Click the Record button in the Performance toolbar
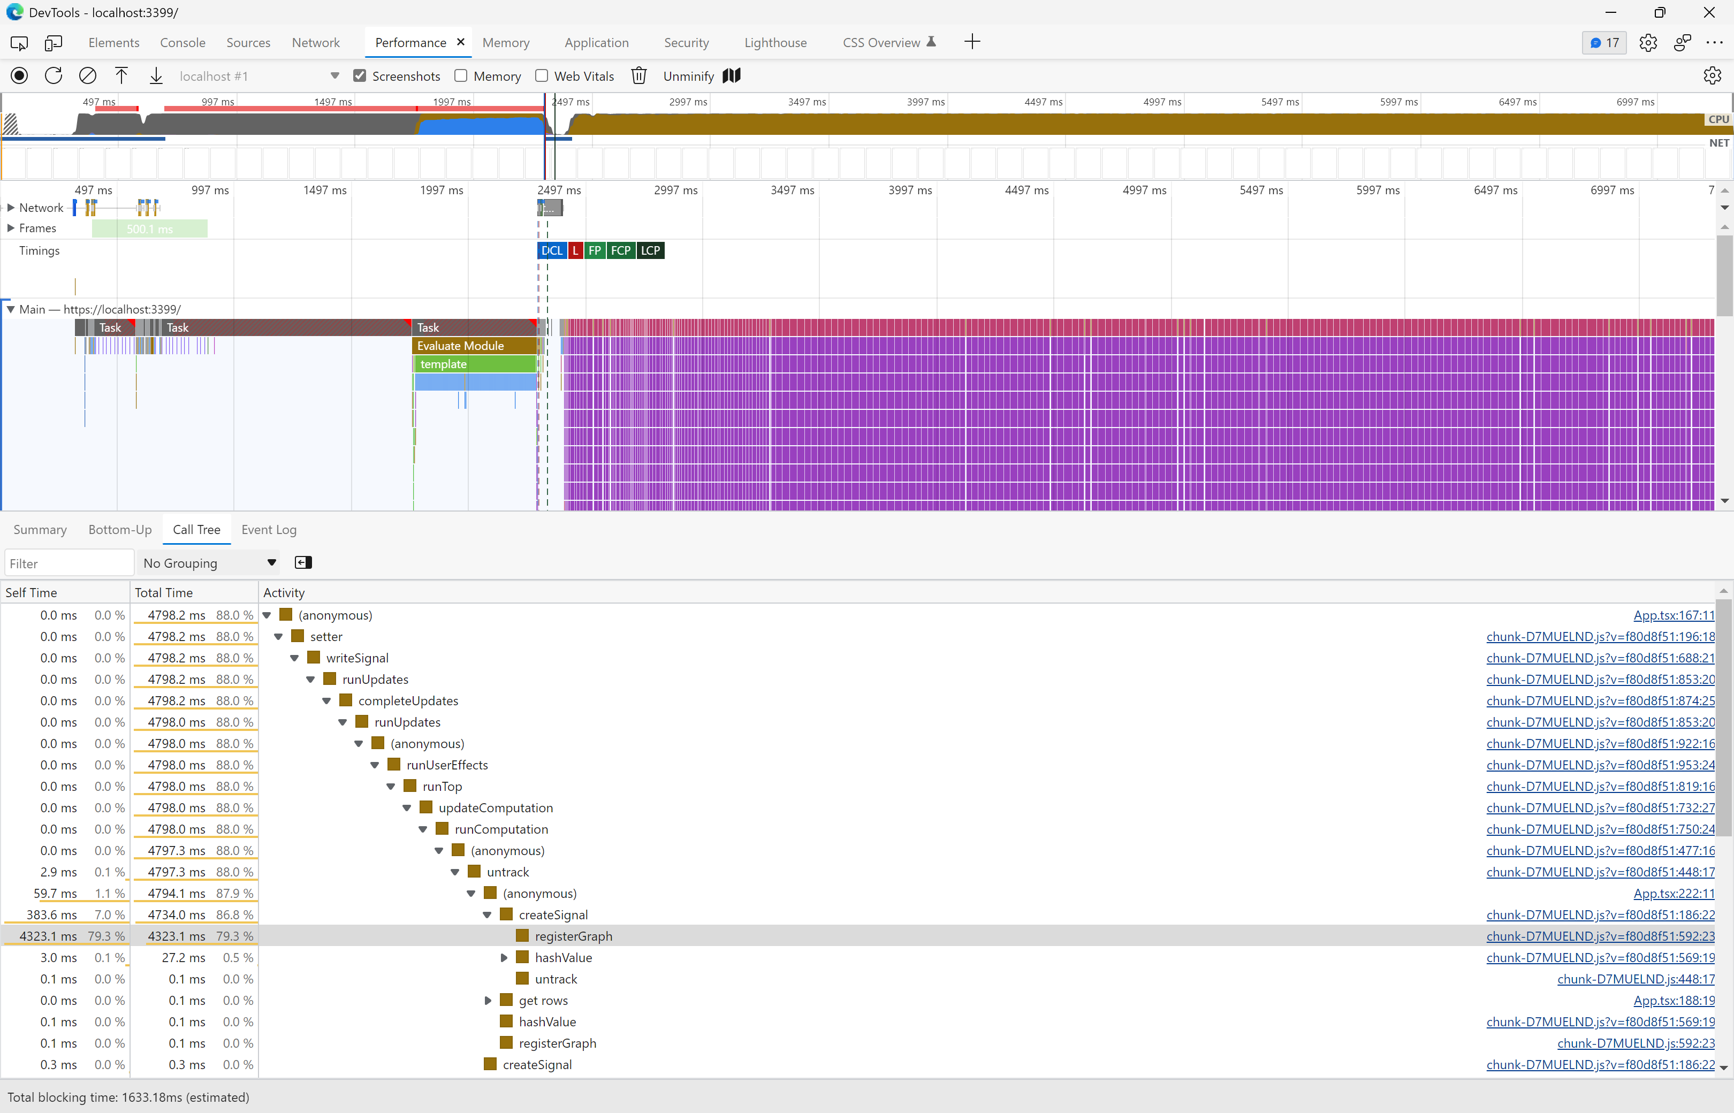 (19, 76)
